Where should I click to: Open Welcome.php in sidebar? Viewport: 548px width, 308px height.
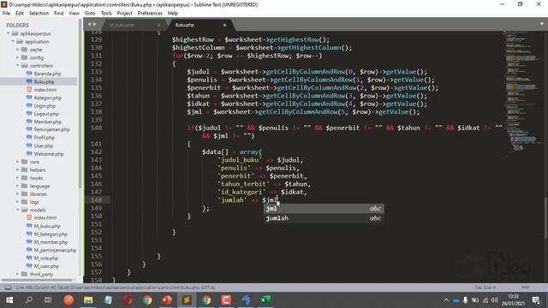point(49,154)
